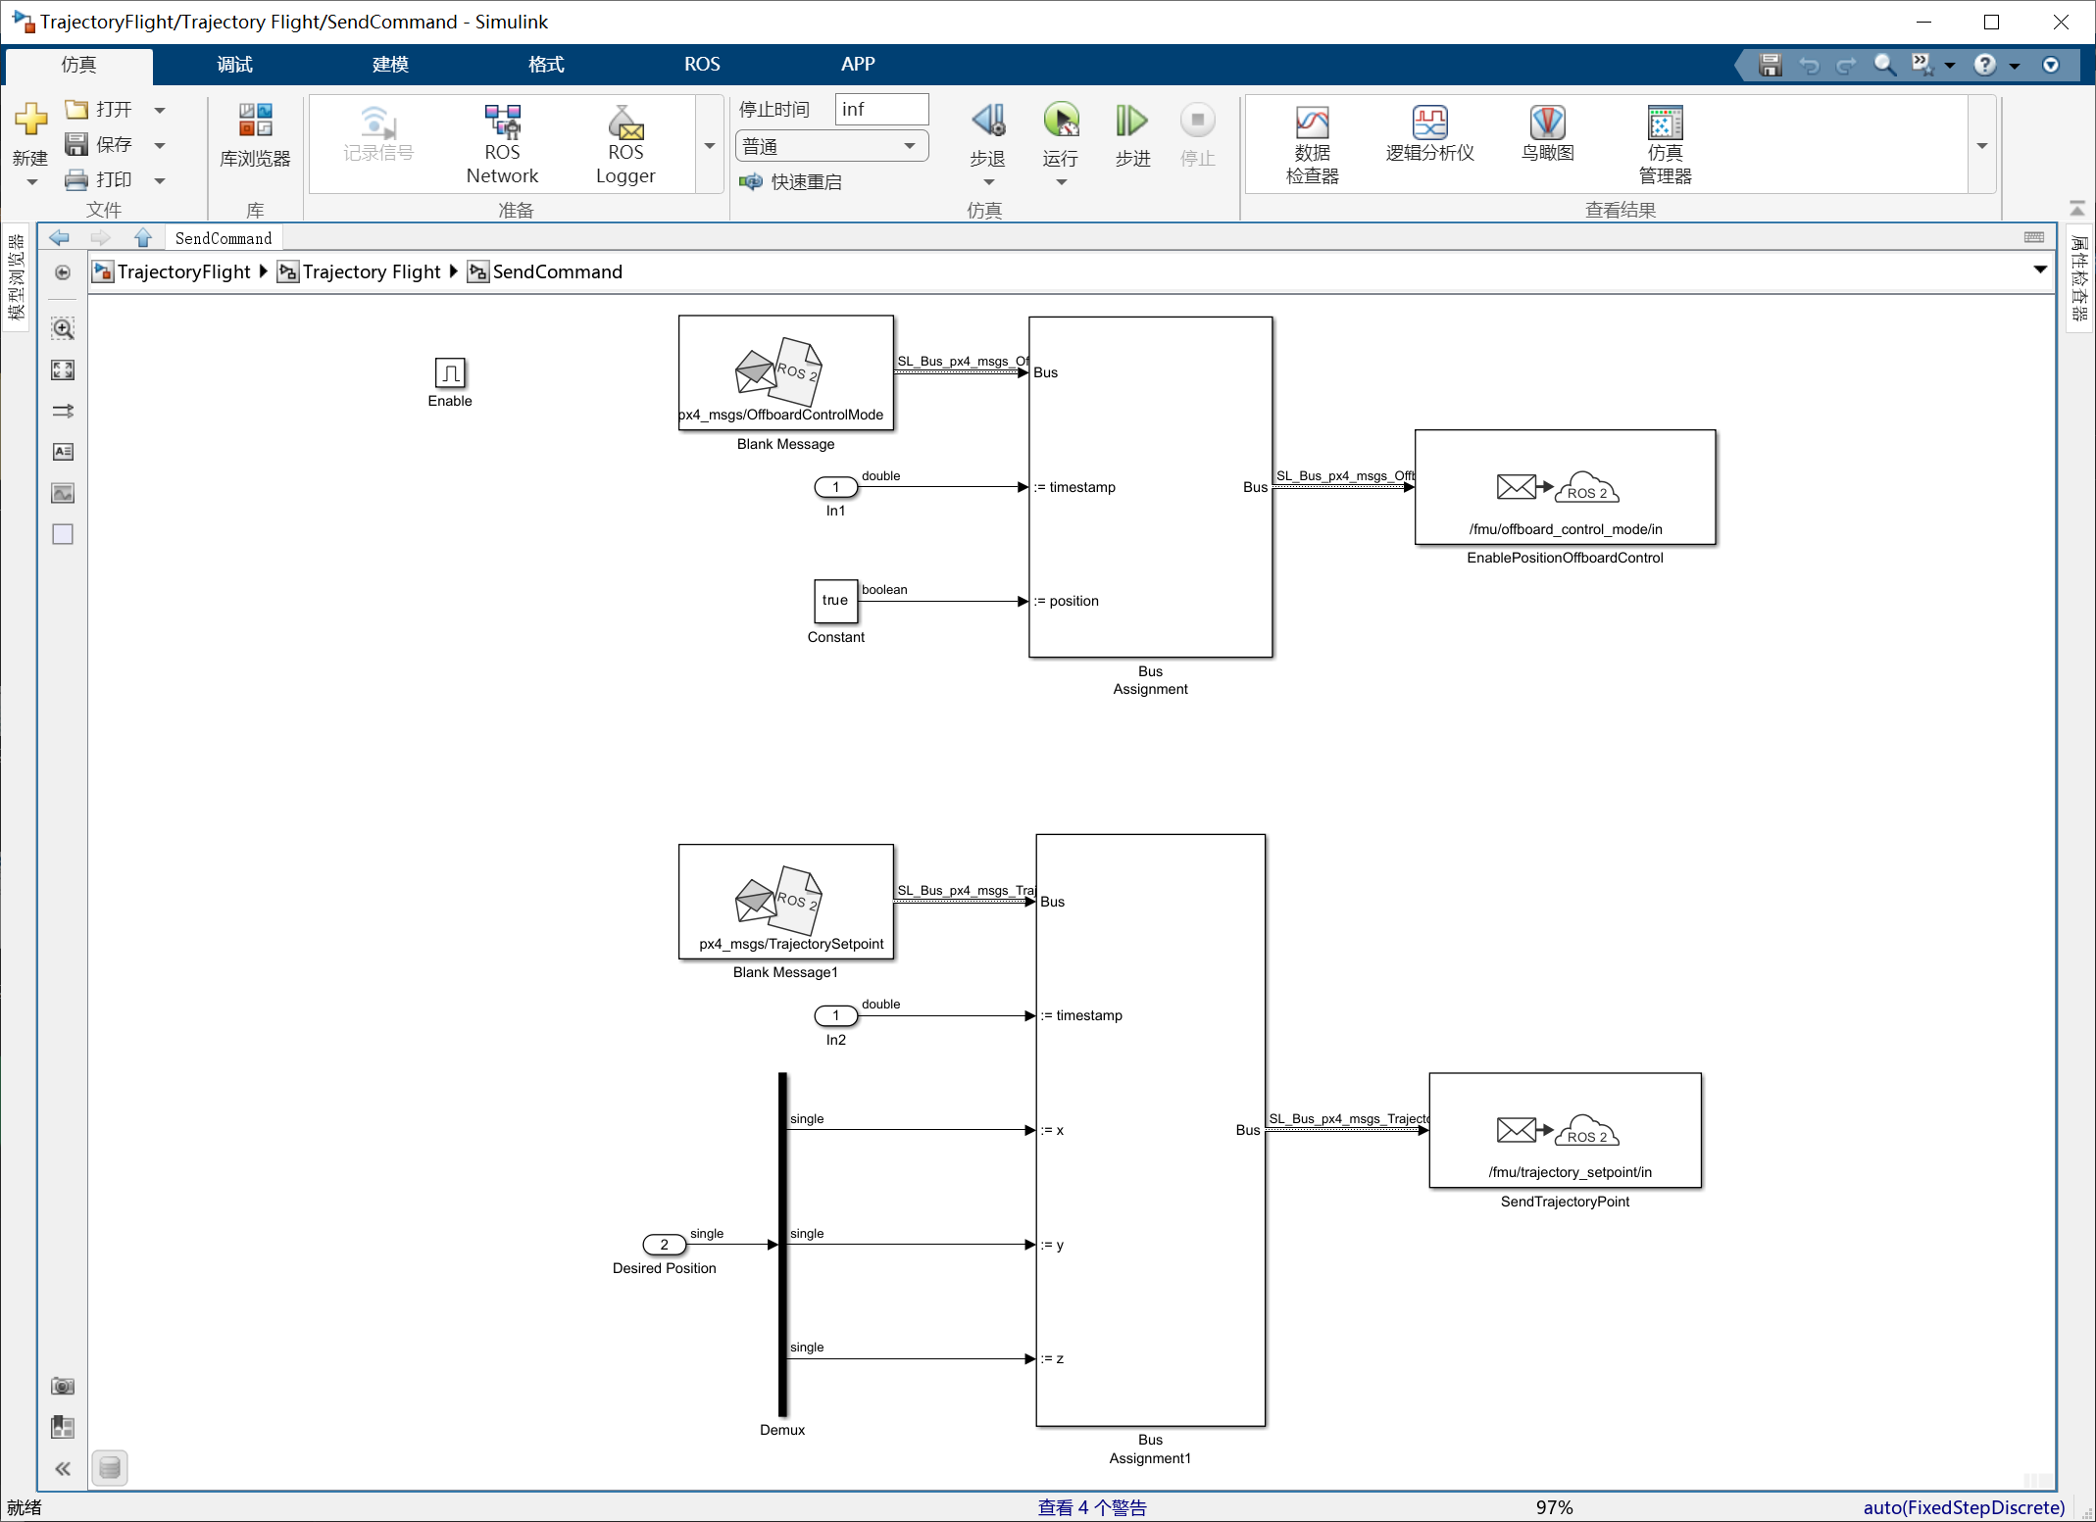This screenshot has height=1522, width=2096.
Task: Print (打印) the model
Action: [x=98, y=179]
